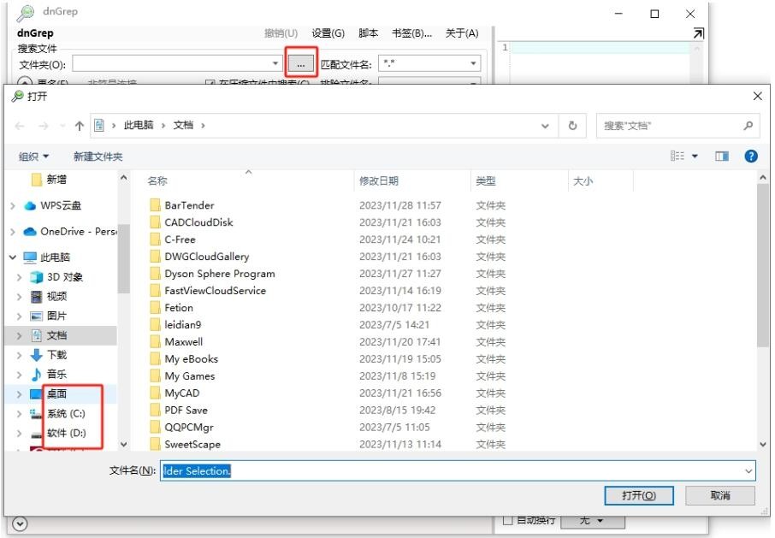Select 图片 in the navigation pane
775x538 pixels.
coord(56,316)
